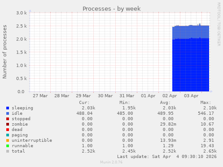The image size is (223, 167).
Task: Click the dead legend color swatch
Action: [x=8, y=130]
